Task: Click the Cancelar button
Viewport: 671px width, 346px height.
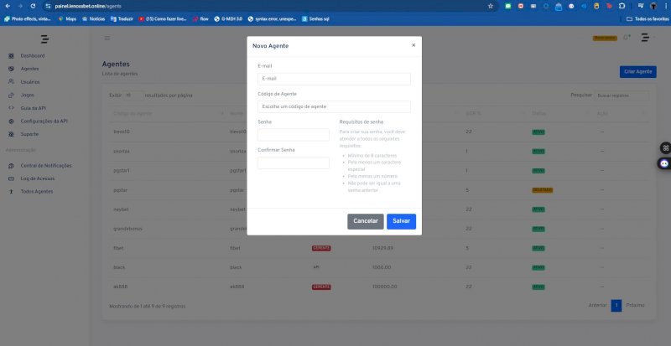Action: click(366, 221)
